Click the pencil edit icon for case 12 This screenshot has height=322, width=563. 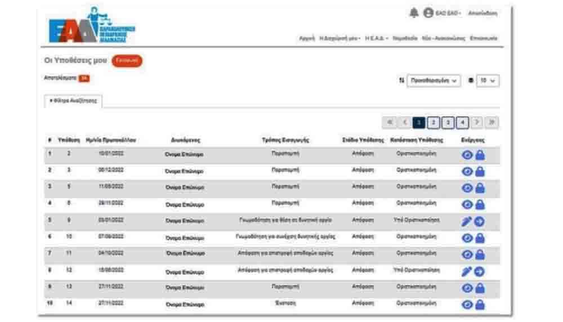[467, 272]
